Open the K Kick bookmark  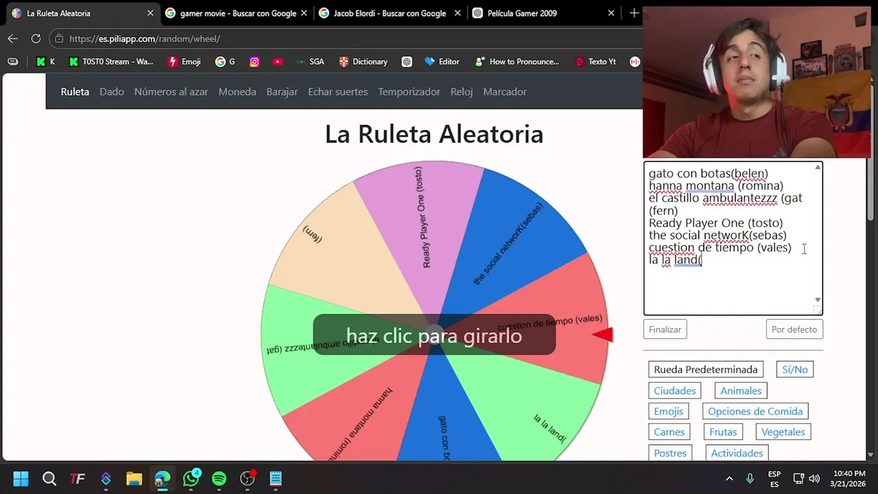click(45, 62)
